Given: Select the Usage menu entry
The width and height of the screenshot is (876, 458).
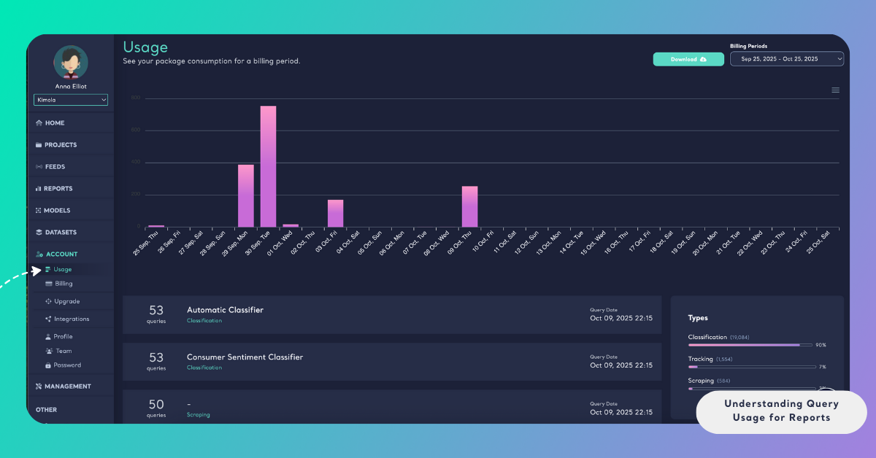Looking at the screenshot, I should tap(62, 269).
